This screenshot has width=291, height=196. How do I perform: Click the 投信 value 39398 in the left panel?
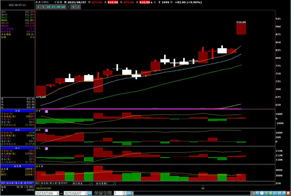[x=30, y=136]
